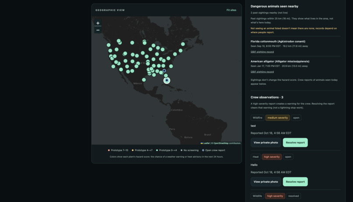Click the Prototype 0–<4 legend entry

point(166,150)
